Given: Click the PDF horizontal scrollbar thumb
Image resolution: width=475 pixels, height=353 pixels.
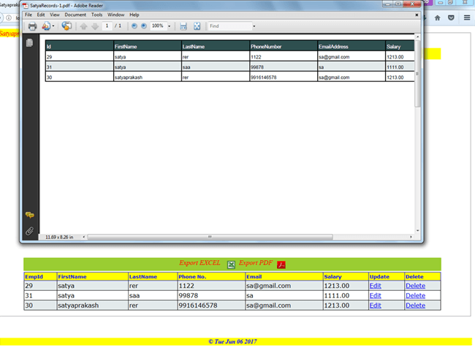Looking at the screenshot, I should tap(210, 237).
